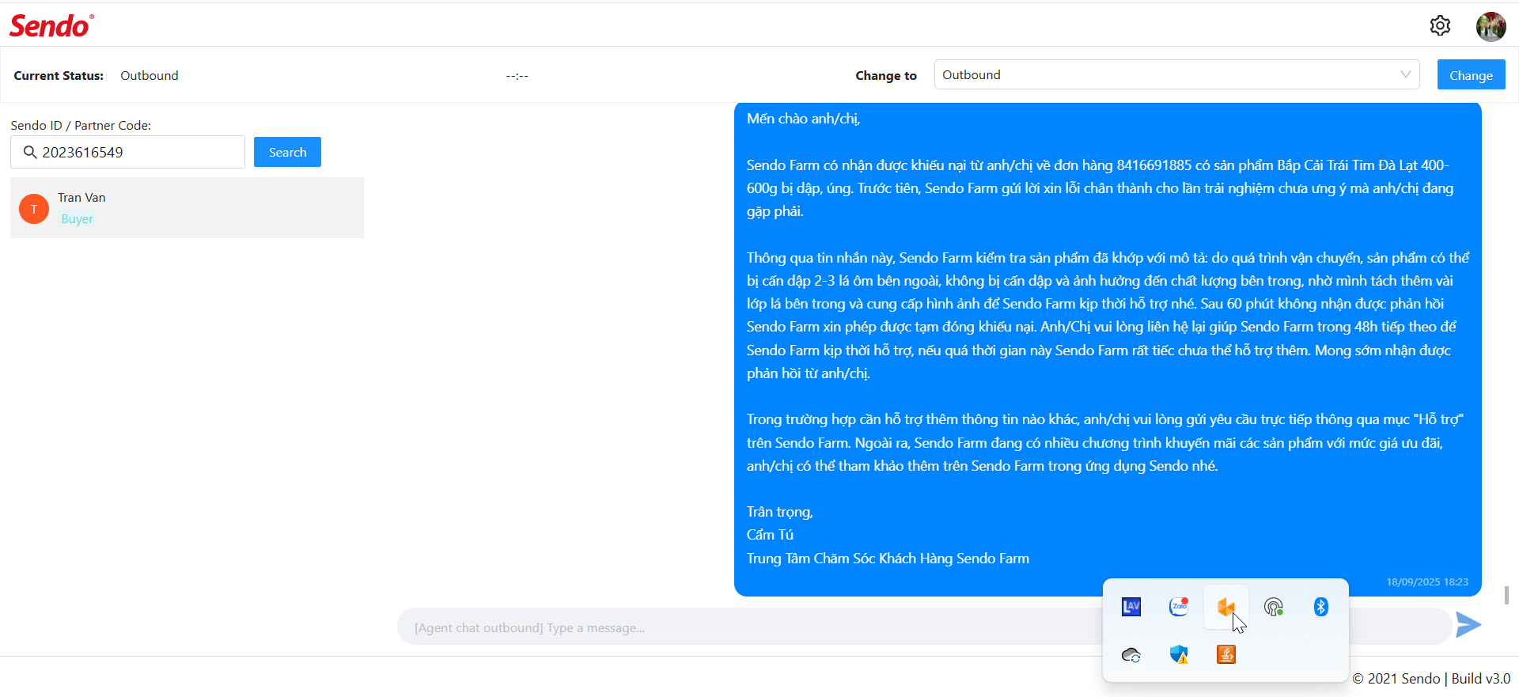Click the chat scrollbar thumb
This screenshot has width=1519, height=697.
(1506, 595)
